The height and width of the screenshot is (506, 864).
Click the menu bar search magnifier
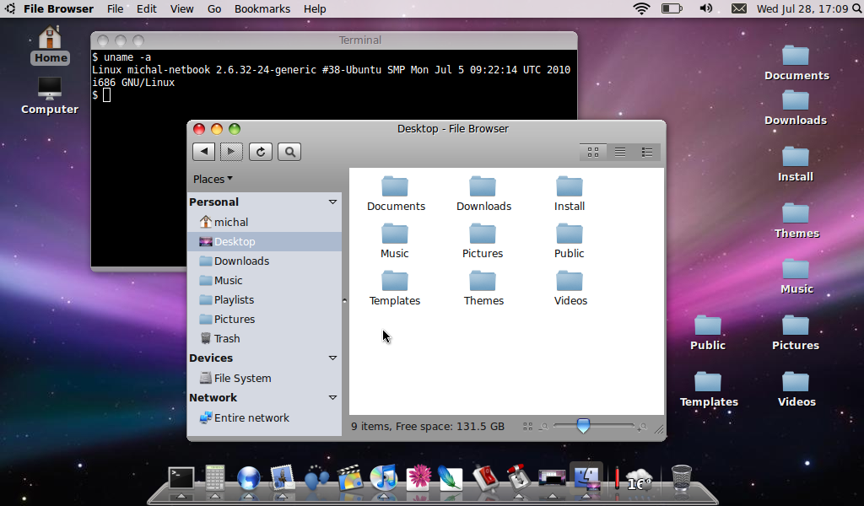(857, 8)
